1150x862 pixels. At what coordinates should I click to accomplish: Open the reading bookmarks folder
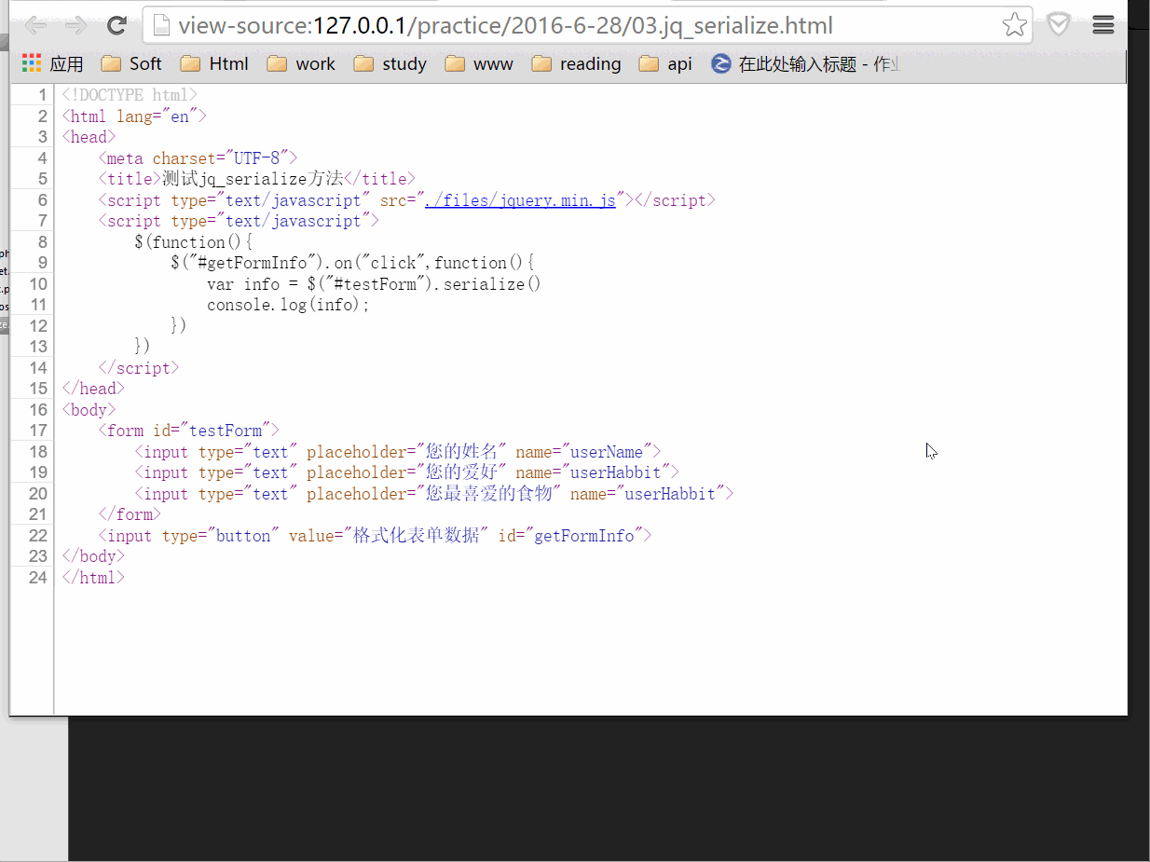(x=576, y=63)
